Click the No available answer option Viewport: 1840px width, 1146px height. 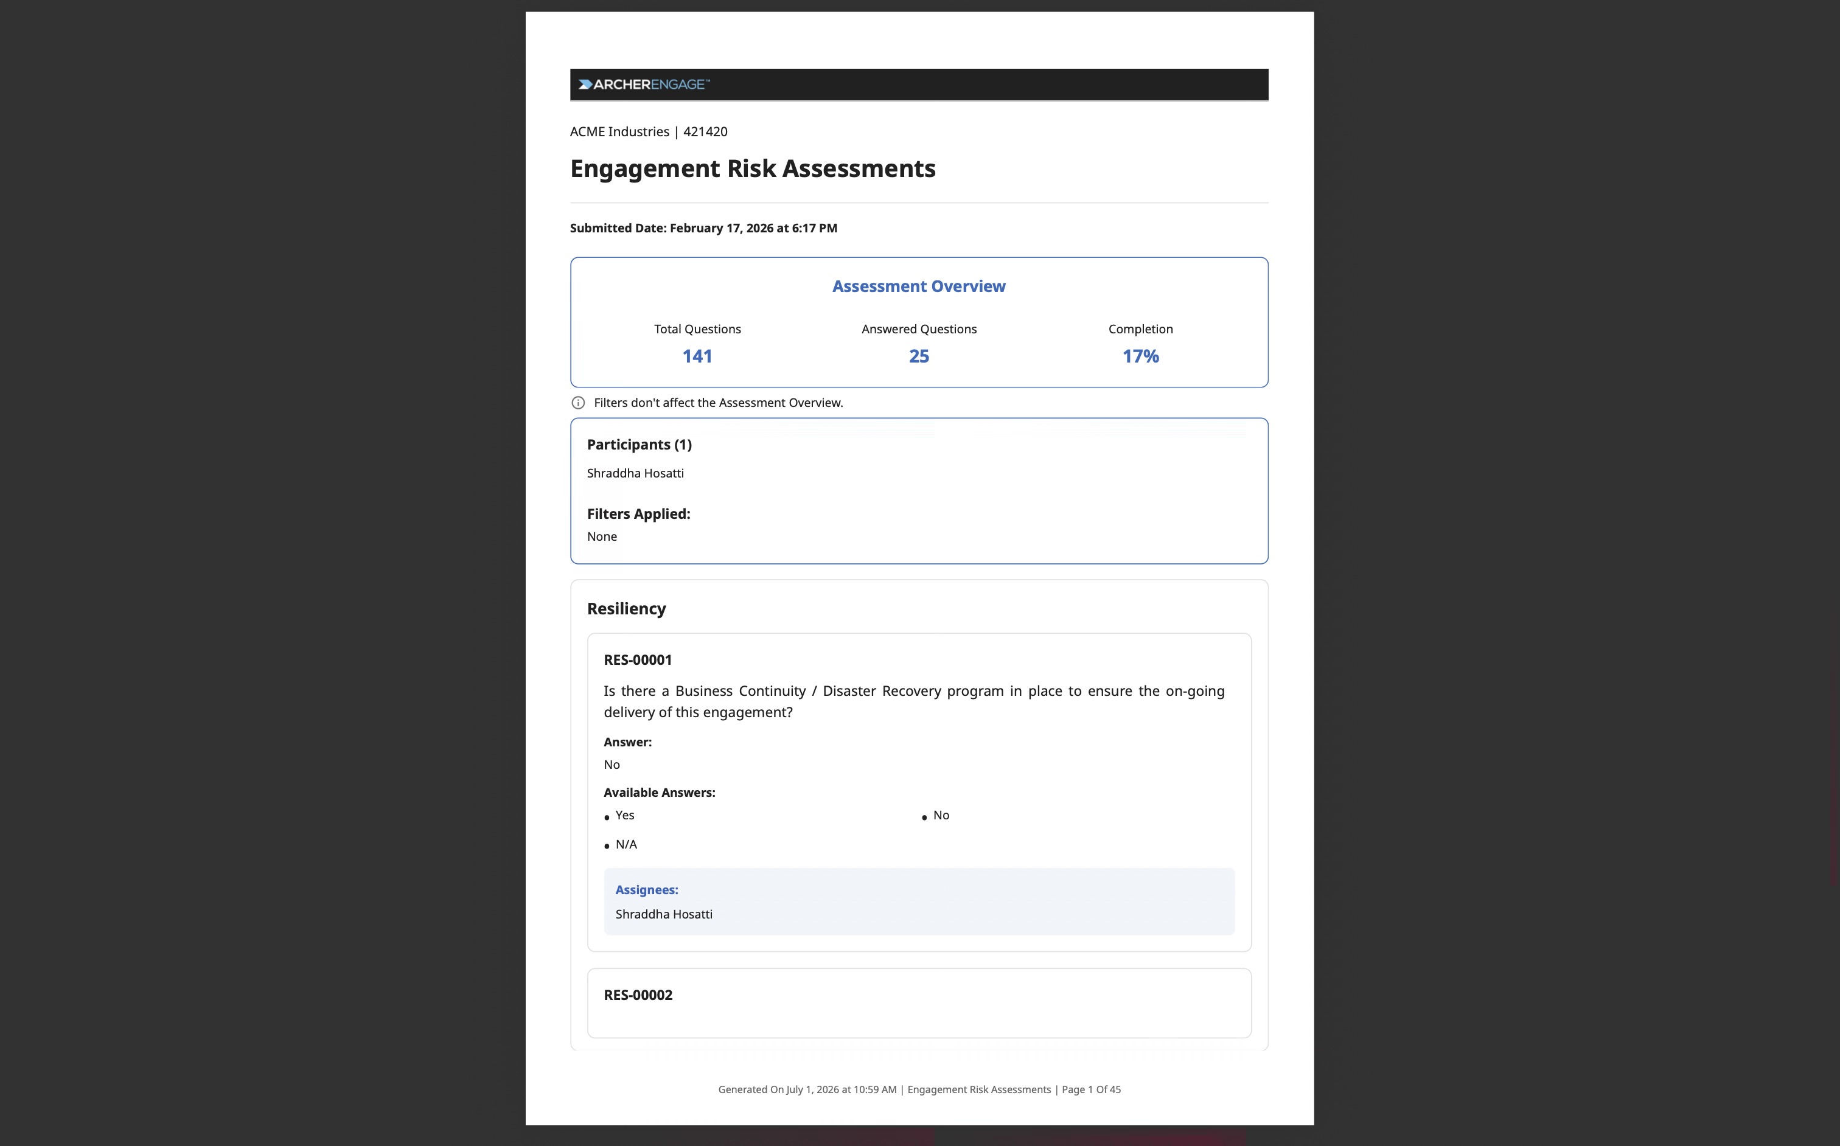pos(941,816)
